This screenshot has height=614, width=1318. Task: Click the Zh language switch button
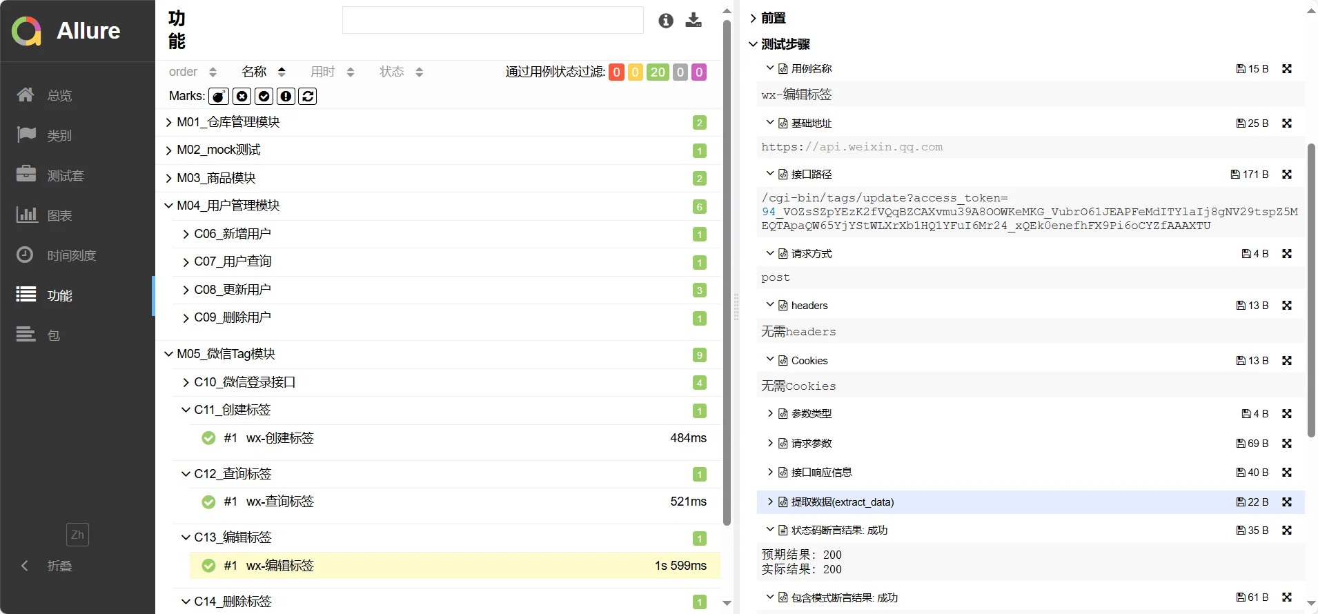click(x=77, y=535)
